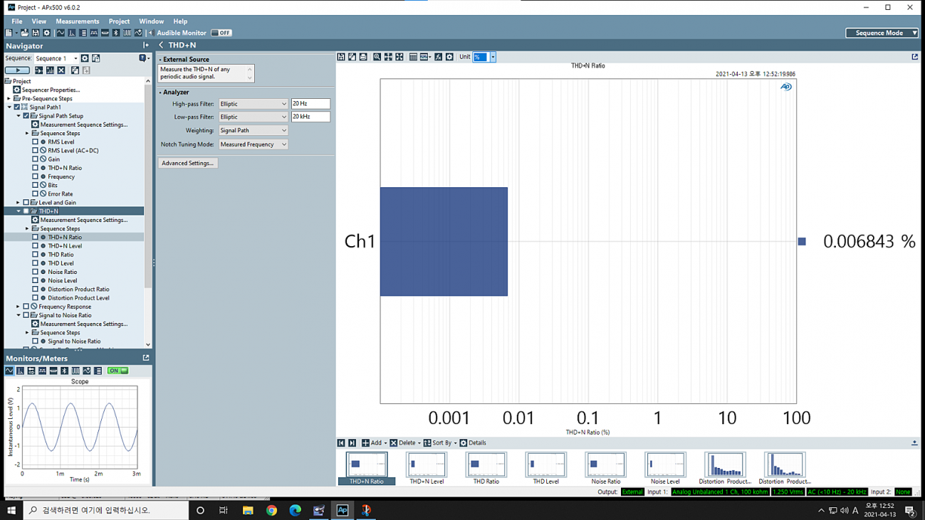Check the Frequency step checkbox
Viewport: 925px width, 520px height.
click(x=35, y=176)
